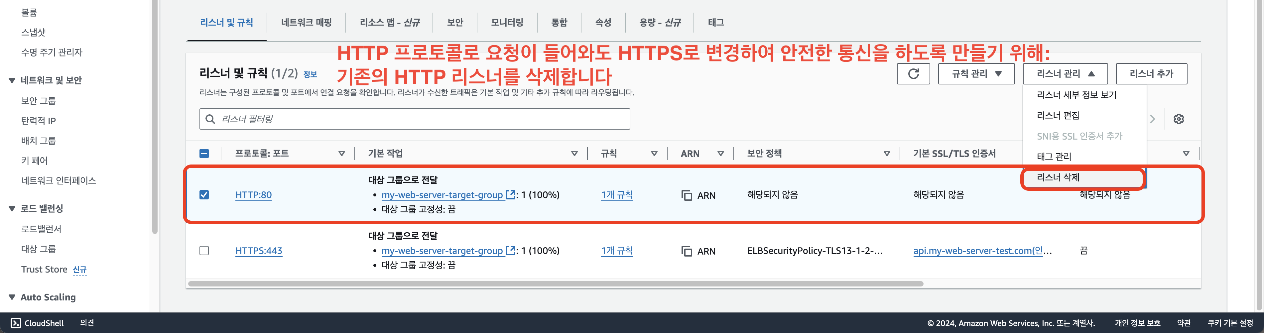
Task: Open 네트워크 인터페이스 in sidebar
Action: (x=59, y=180)
